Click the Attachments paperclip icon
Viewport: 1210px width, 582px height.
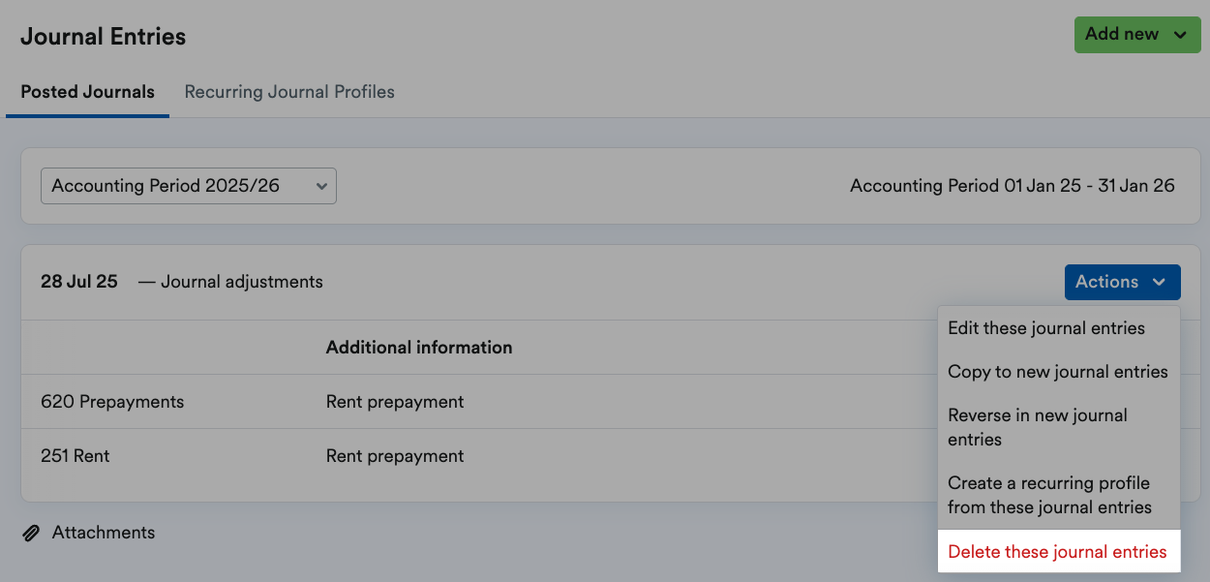click(30, 532)
